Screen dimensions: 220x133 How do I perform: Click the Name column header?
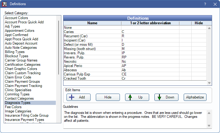(92, 23)
